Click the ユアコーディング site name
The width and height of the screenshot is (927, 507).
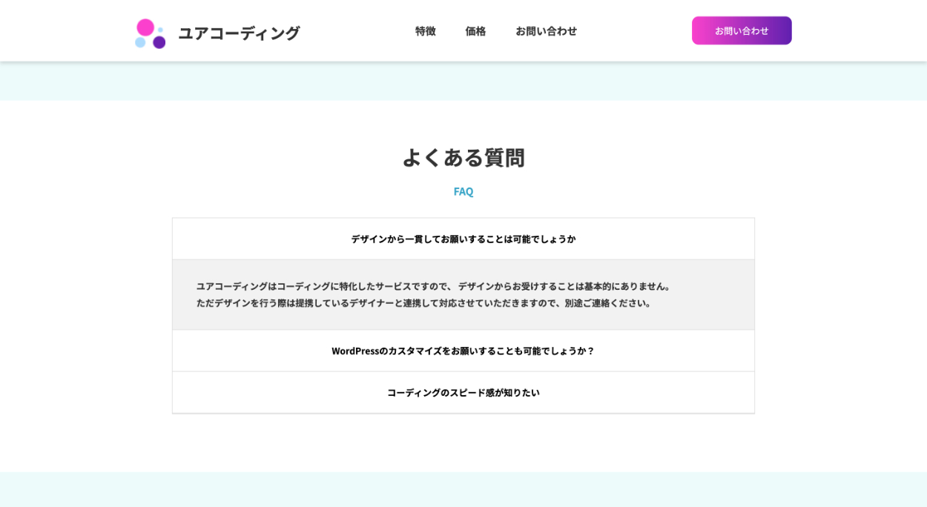pos(238,33)
